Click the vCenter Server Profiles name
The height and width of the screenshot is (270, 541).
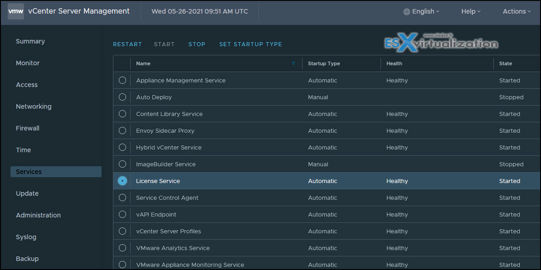pyautogui.click(x=169, y=231)
